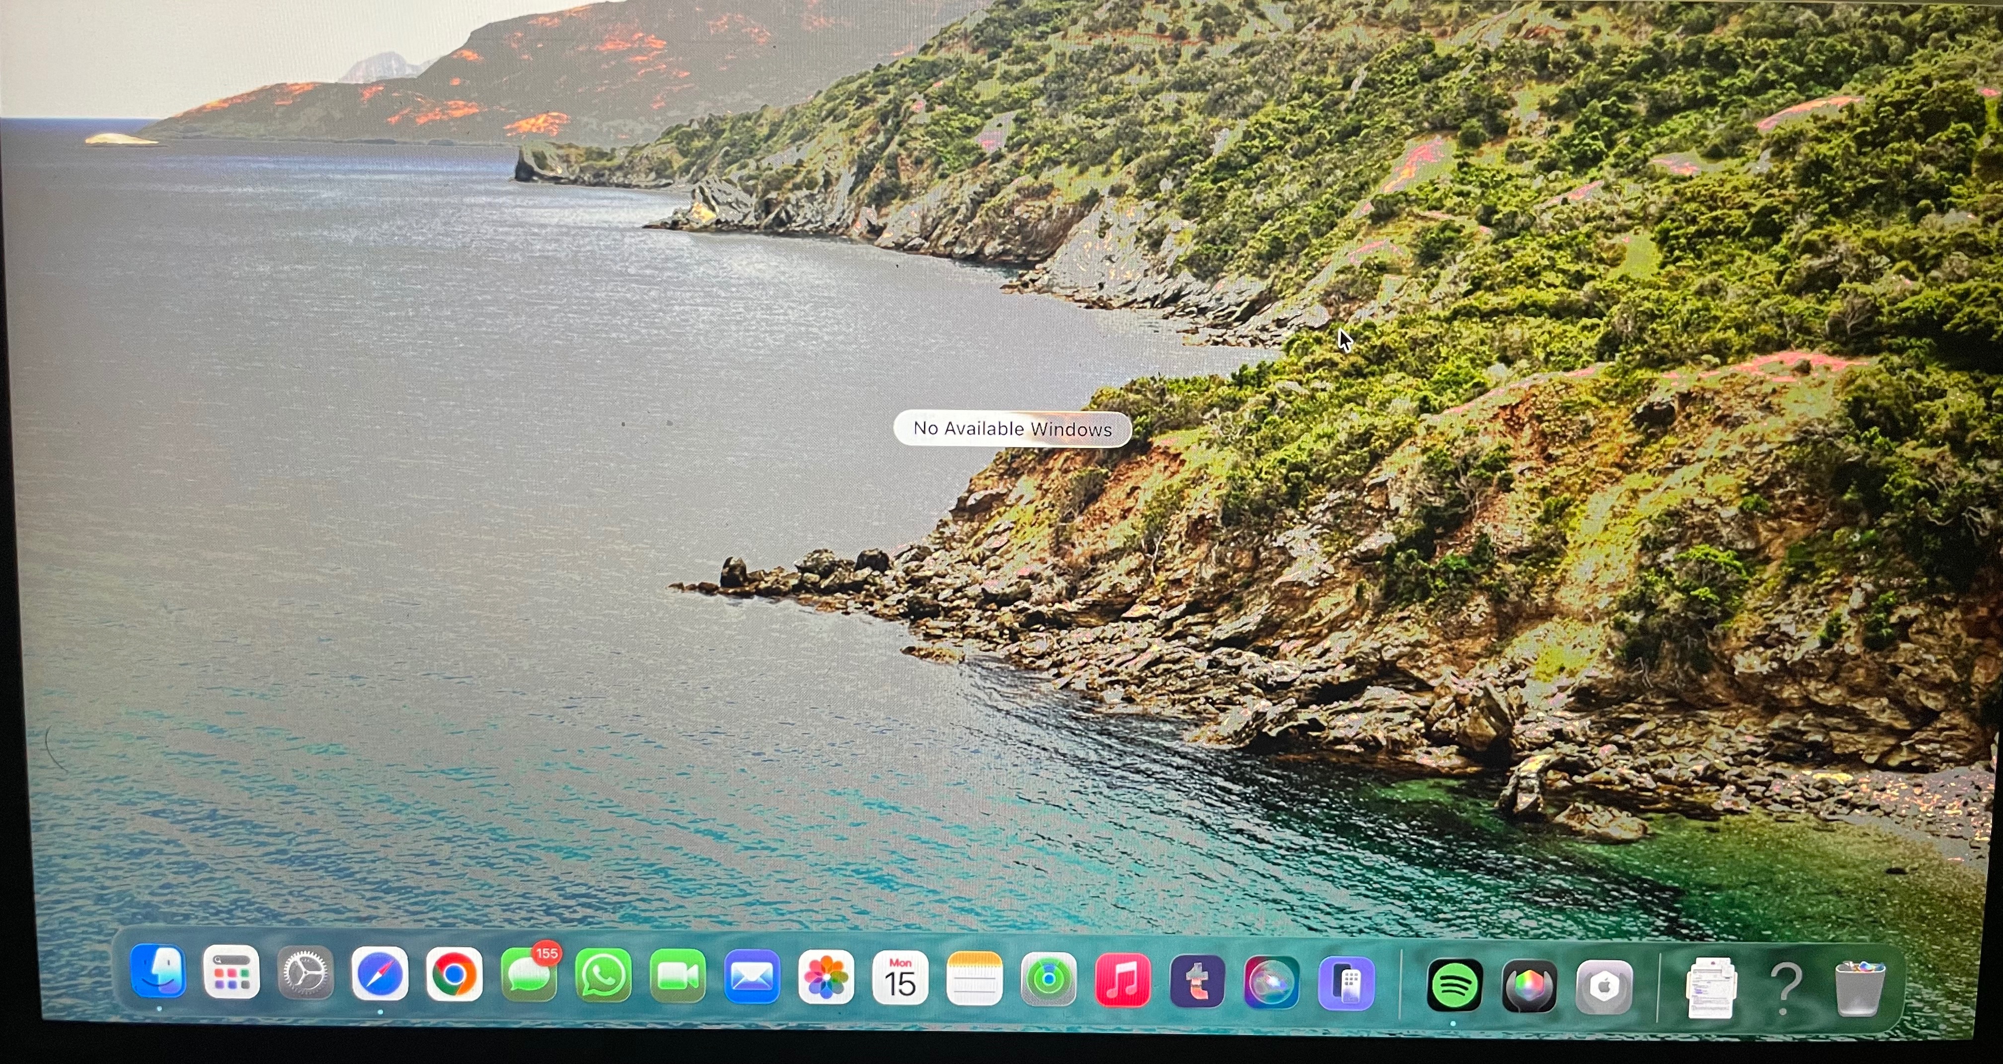
Task: Click the No Available Windows label
Action: (1012, 429)
